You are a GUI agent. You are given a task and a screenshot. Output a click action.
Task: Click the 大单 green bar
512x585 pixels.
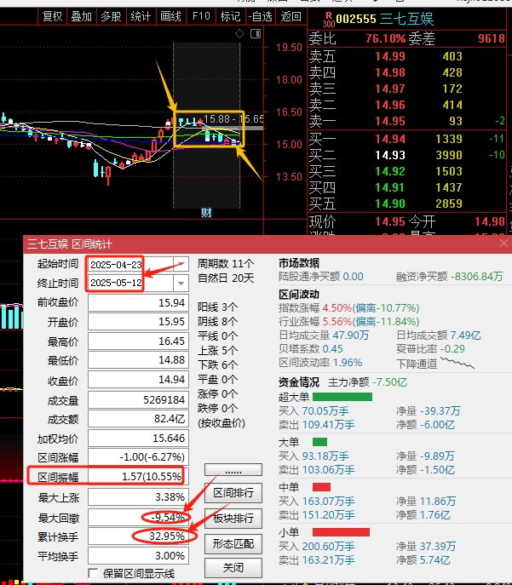[319, 442]
